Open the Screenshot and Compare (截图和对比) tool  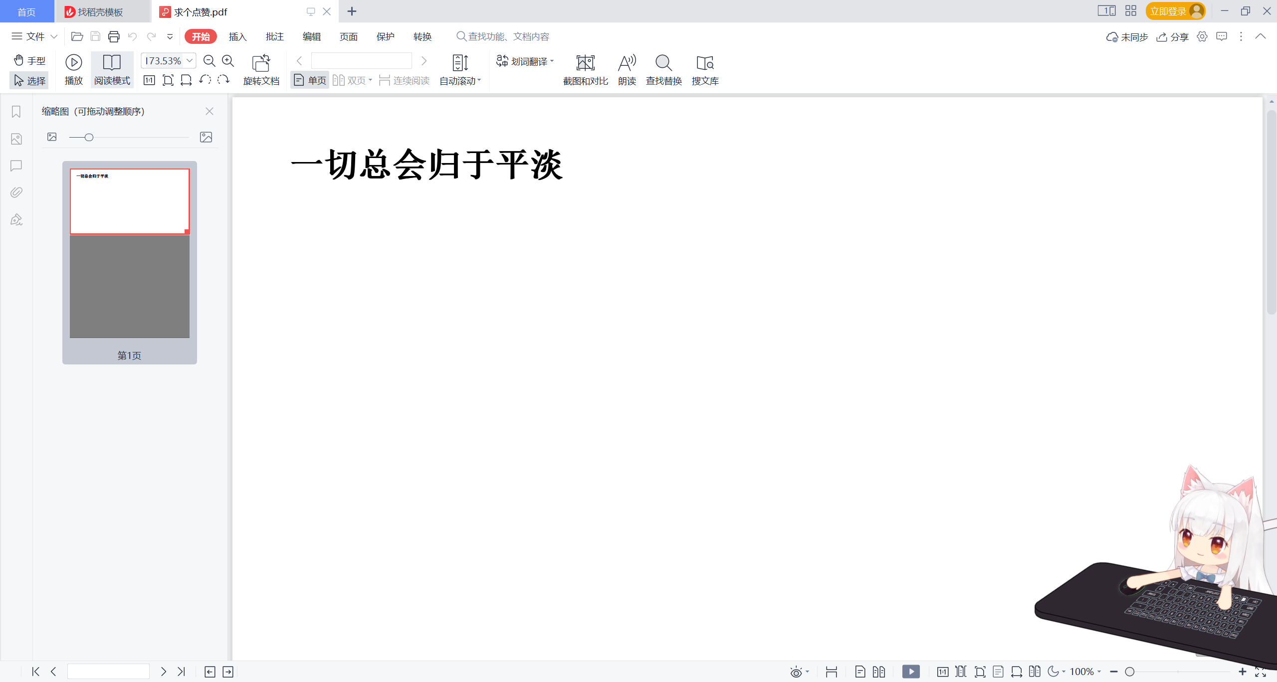[x=585, y=63]
